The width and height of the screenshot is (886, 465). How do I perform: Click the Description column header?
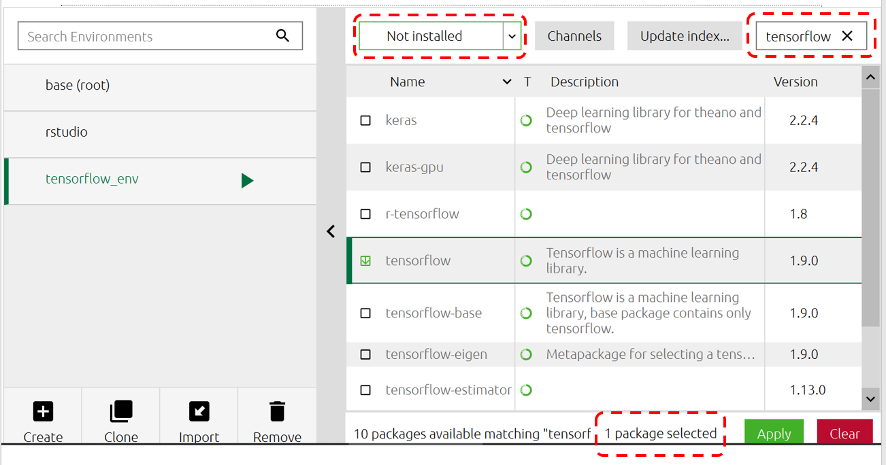585,82
